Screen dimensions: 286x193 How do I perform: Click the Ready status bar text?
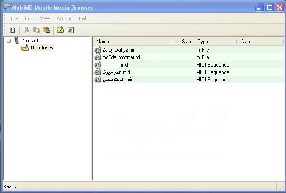click(x=10, y=186)
